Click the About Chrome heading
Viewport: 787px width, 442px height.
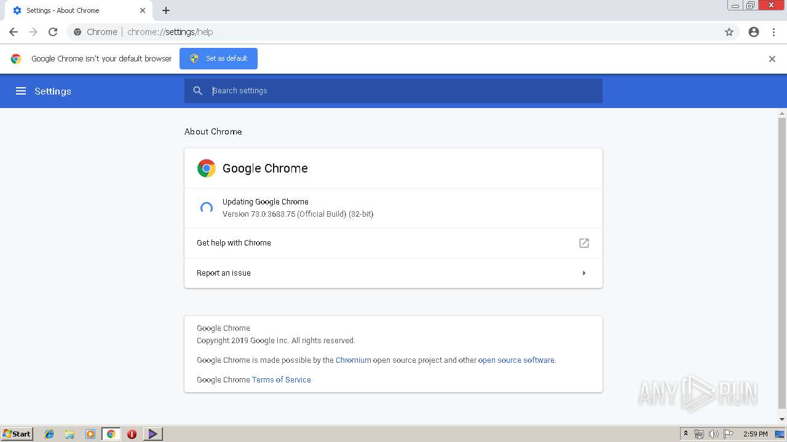(213, 131)
